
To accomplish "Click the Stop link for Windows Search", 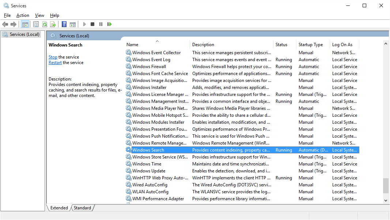I will coord(53,57).
